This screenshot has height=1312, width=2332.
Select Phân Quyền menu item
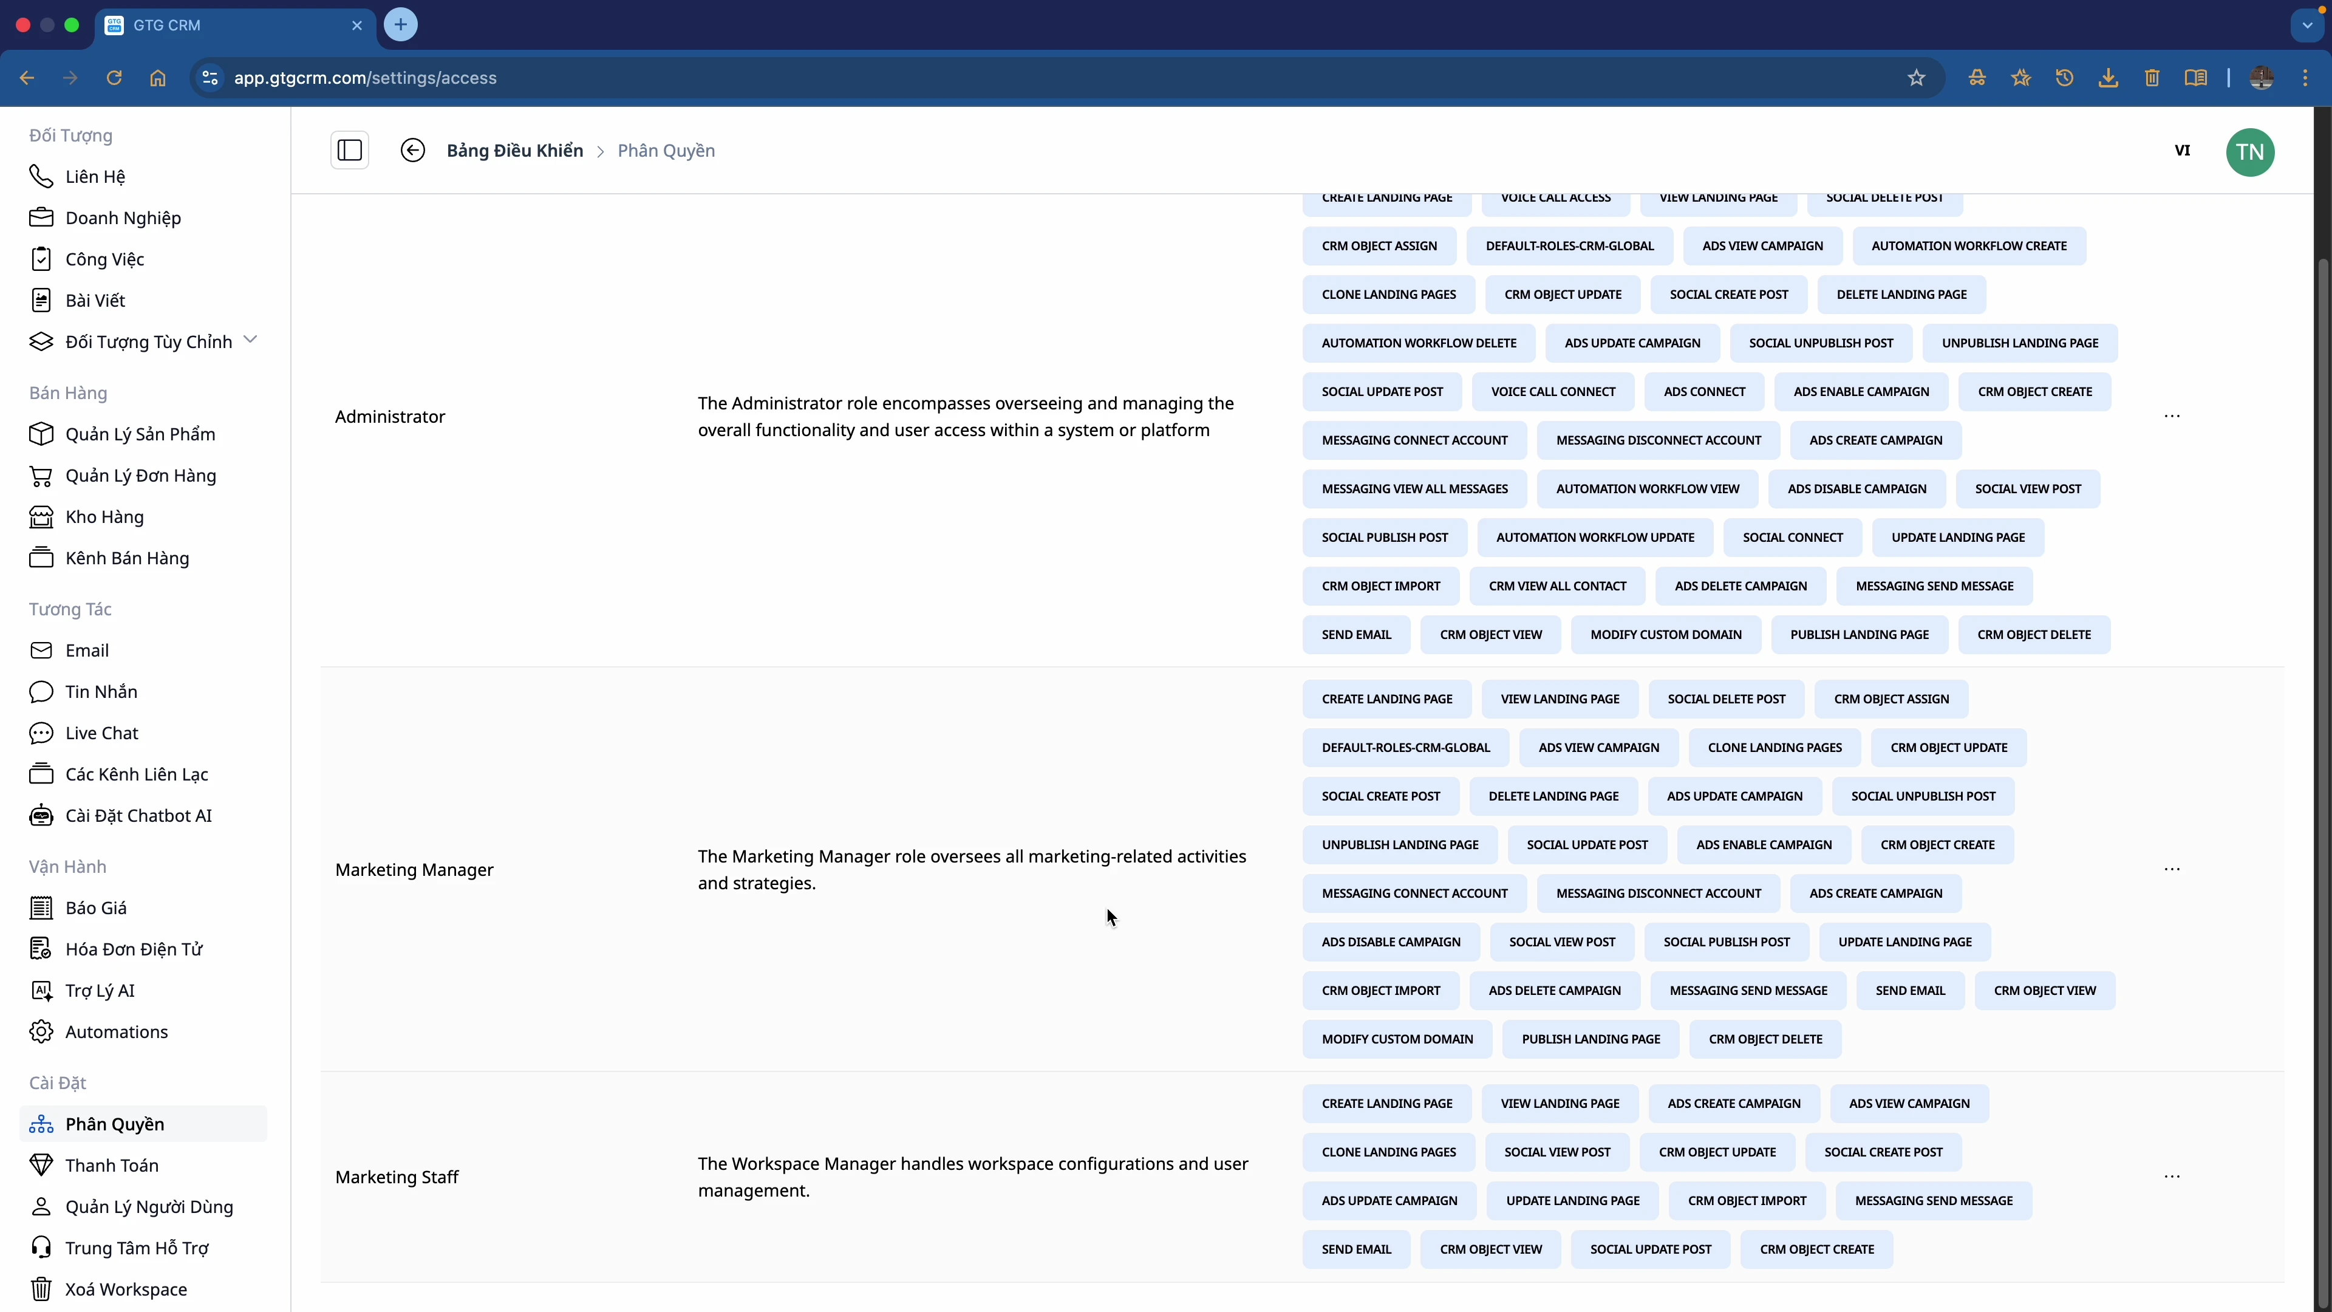[x=114, y=1124]
